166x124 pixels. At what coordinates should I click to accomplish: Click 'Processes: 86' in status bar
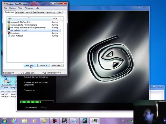click(9, 73)
